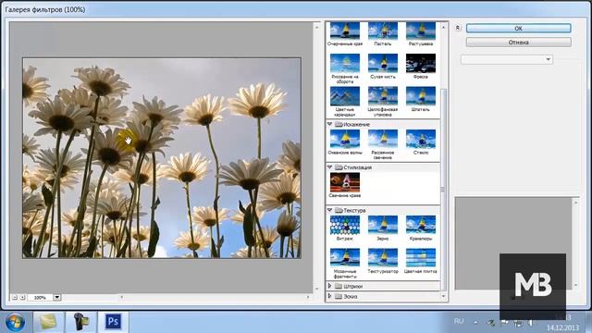Click preview vertical scrollbar up arrow
The image size is (592, 333).
316,27
